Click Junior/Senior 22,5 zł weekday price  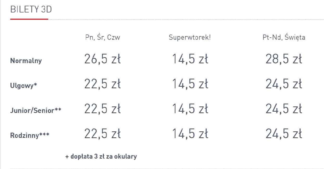coord(103,109)
